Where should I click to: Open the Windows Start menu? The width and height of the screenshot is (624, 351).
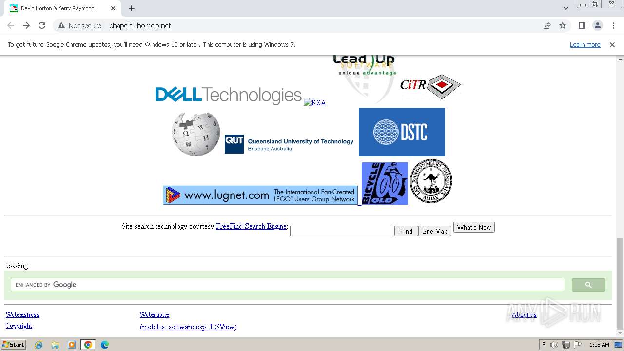click(13, 345)
